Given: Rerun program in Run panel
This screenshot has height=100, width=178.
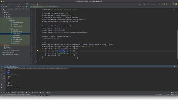Looking at the screenshot, I should click(x=1, y=69).
